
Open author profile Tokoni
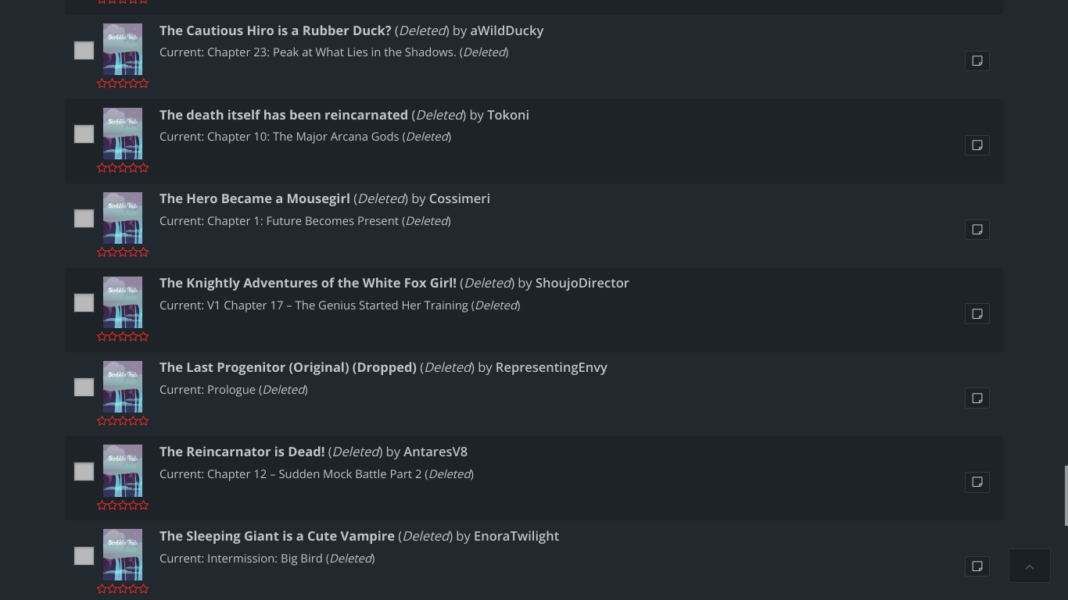pyautogui.click(x=508, y=115)
